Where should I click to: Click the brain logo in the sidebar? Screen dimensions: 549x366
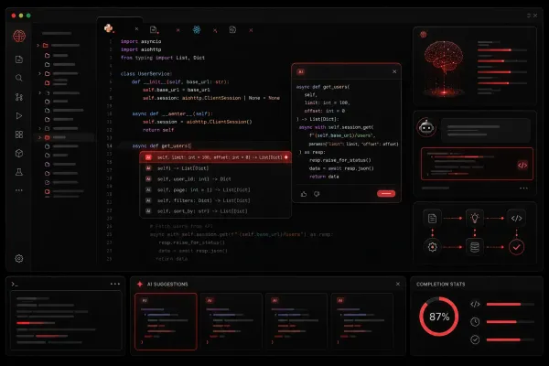[x=19, y=36]
